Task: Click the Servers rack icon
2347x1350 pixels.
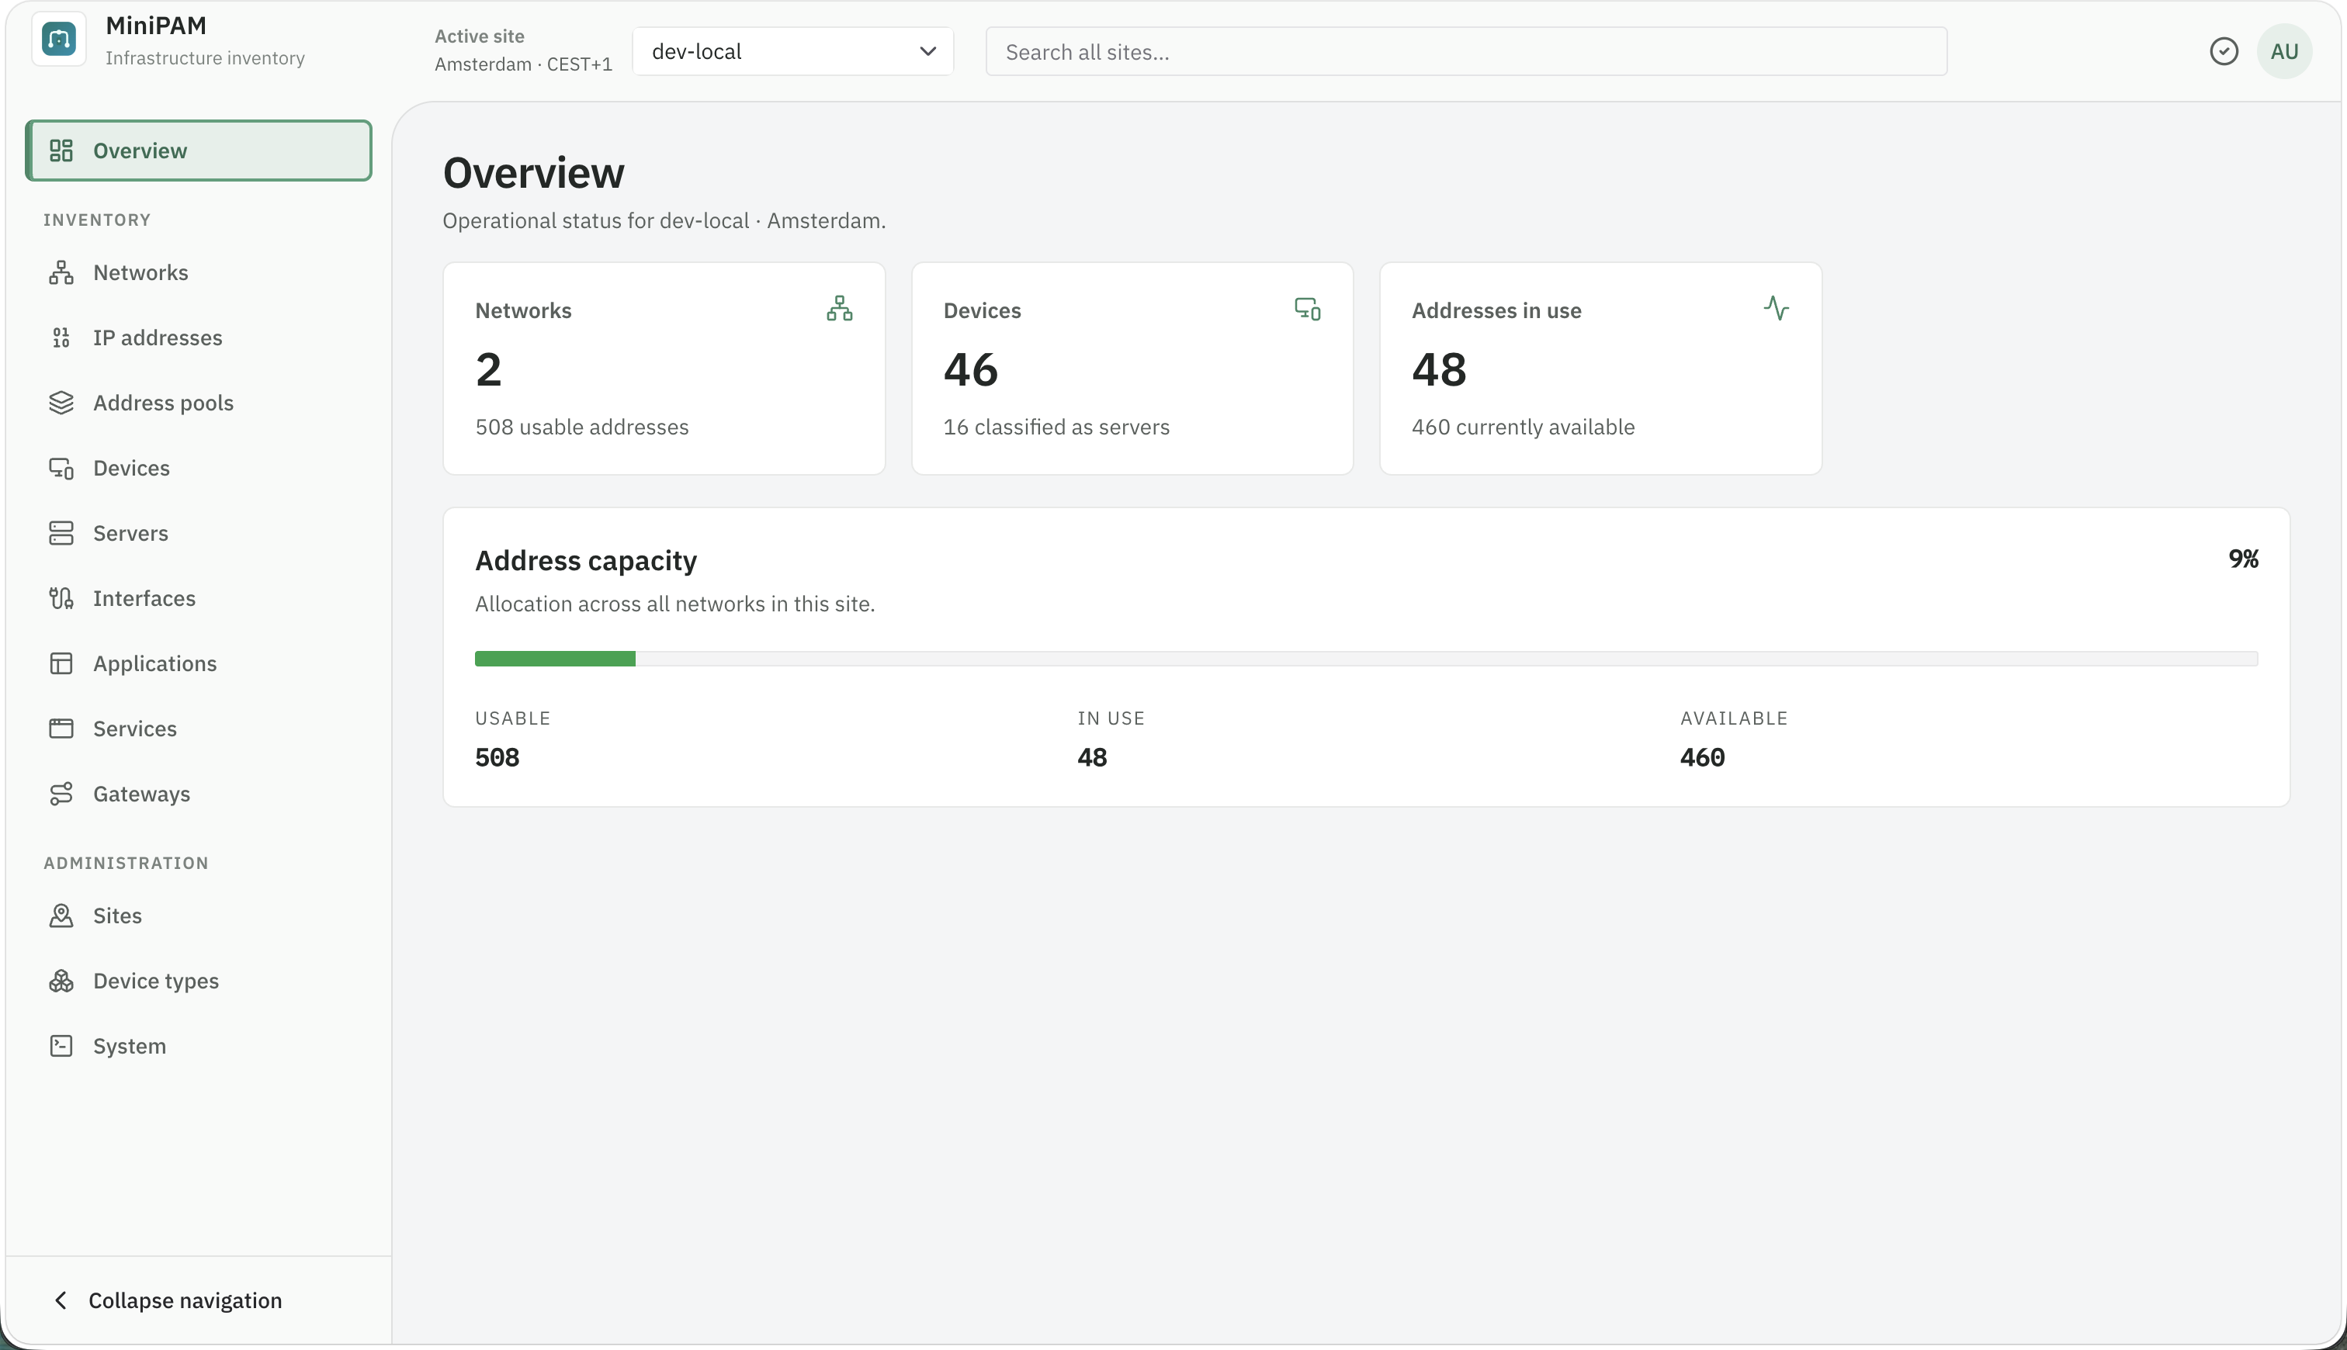Action: point(61,533)
